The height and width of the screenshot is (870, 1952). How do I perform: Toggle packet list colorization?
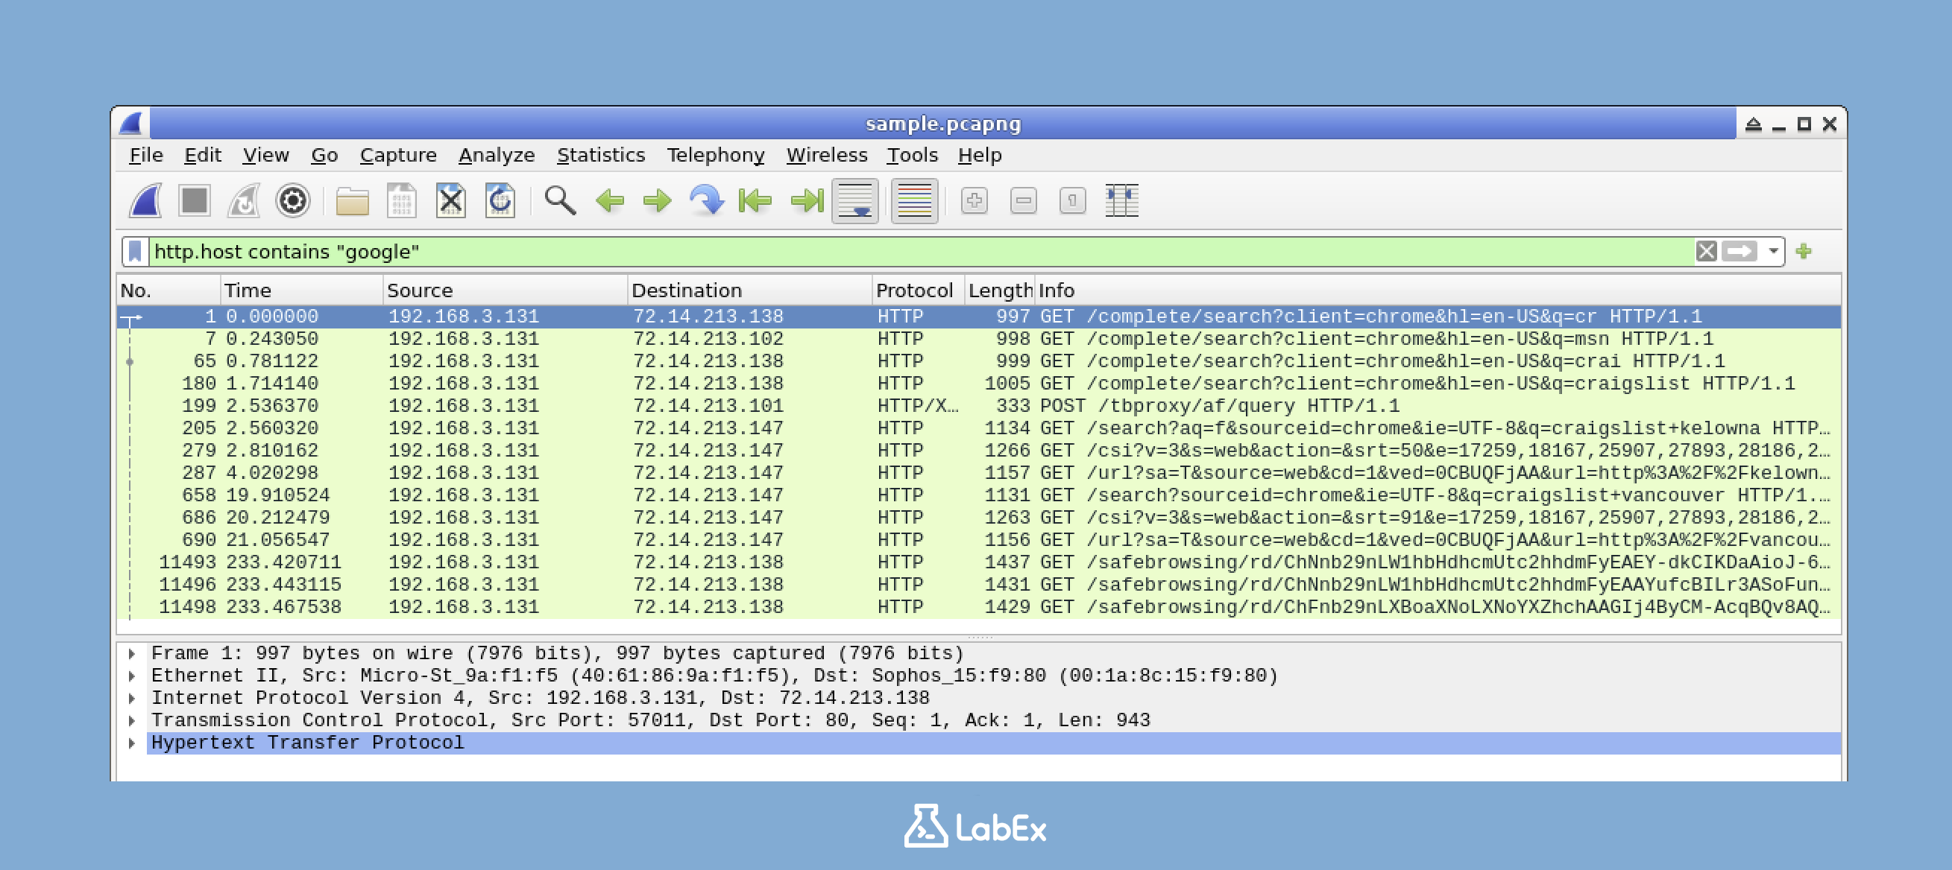pyautogui.click(x=913, y=200)
